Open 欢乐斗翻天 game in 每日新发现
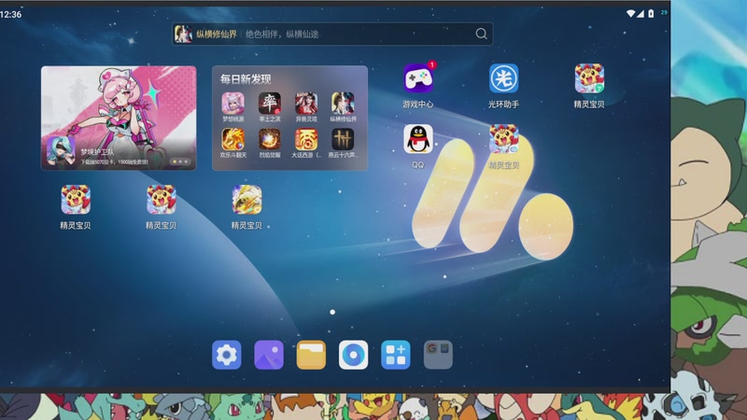747x420 pixels. pos(233,139)
